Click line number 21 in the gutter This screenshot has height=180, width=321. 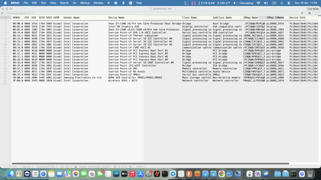5,78
